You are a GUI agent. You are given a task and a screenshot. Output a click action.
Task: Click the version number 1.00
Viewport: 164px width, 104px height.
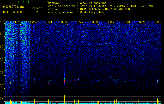coord(35,2)
